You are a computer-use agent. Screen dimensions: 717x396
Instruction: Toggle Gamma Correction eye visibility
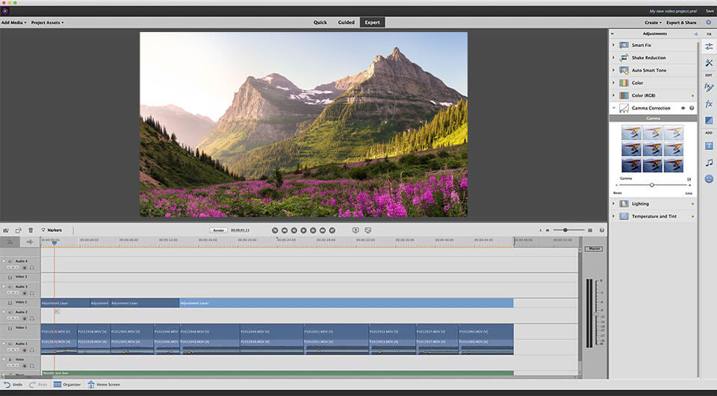(683, 108)
